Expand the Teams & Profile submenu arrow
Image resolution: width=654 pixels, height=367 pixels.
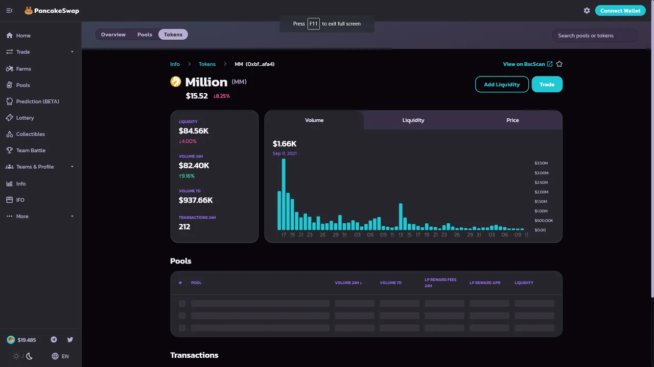72,167
